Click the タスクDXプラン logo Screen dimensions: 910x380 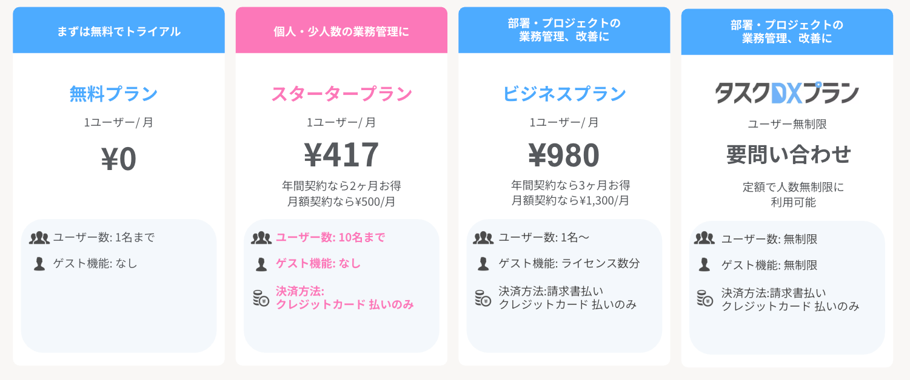[787, 93]
